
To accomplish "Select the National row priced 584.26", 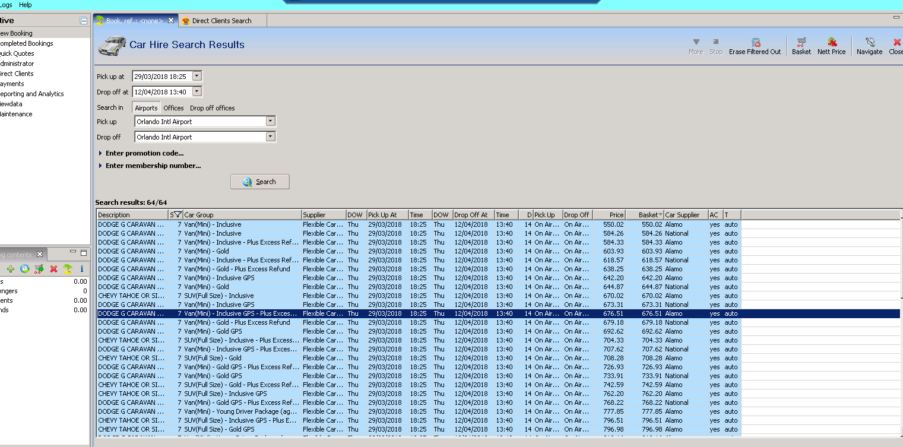I will click(499, 233).
